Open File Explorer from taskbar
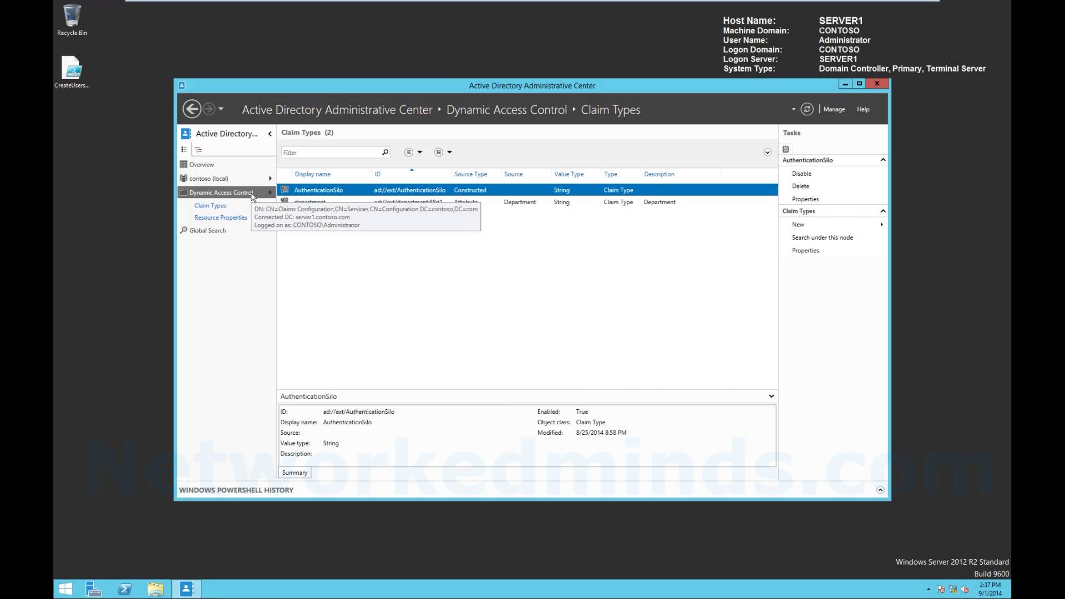1065x599 pixels. (x=156, y=589)
